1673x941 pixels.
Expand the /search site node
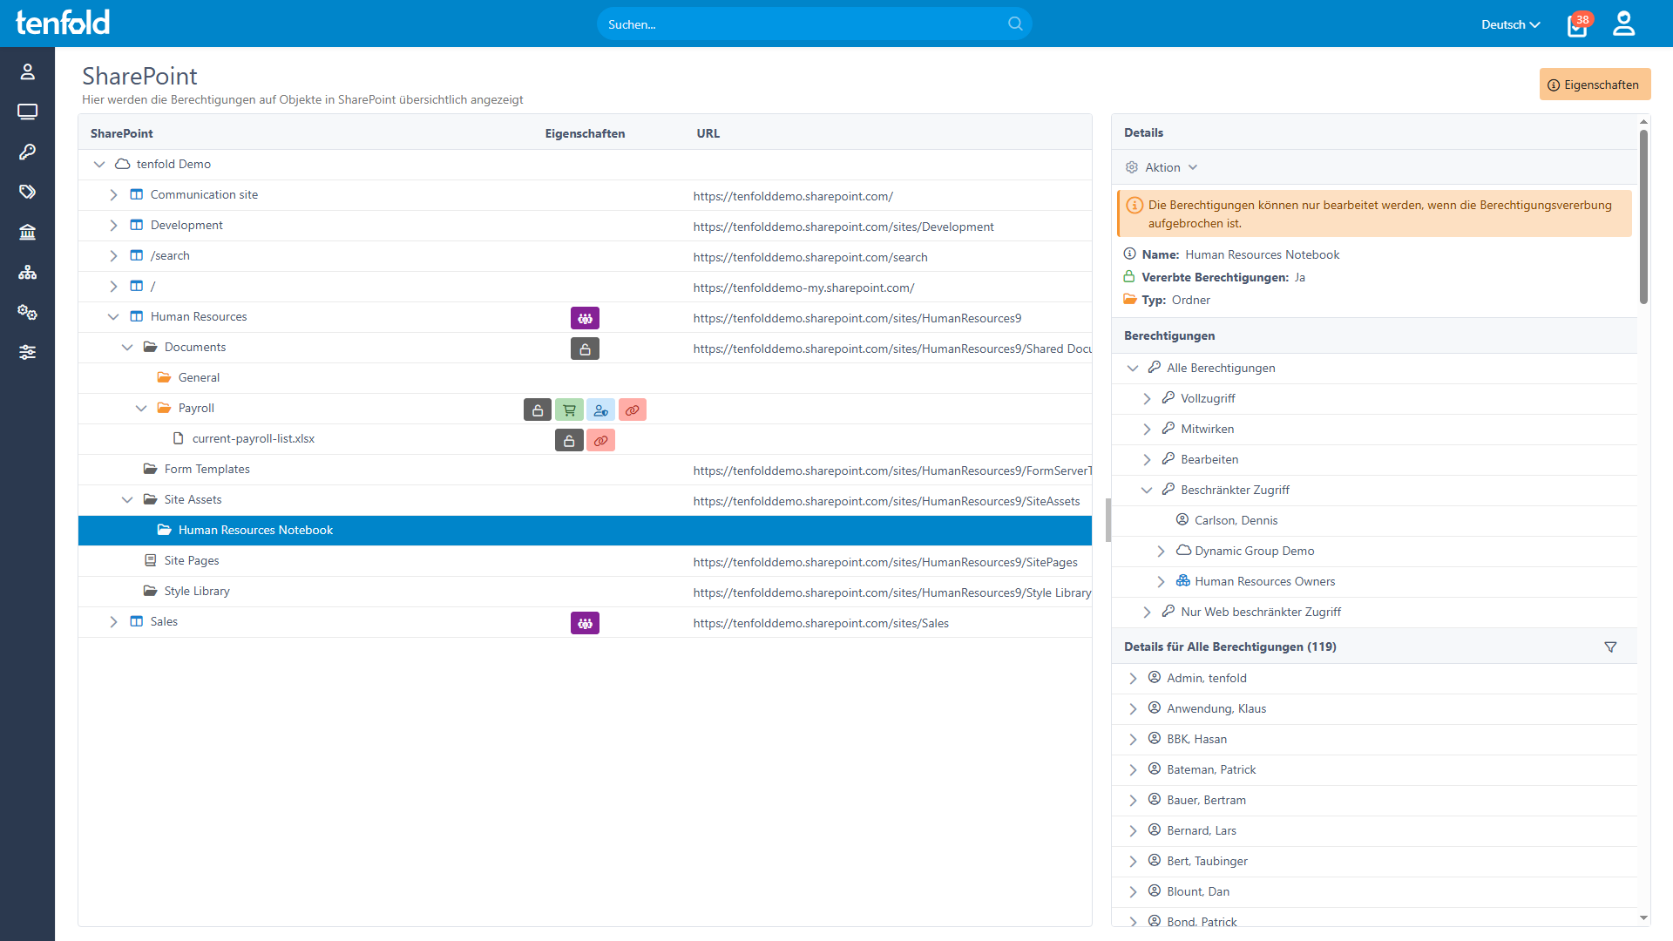click(113, 256)
